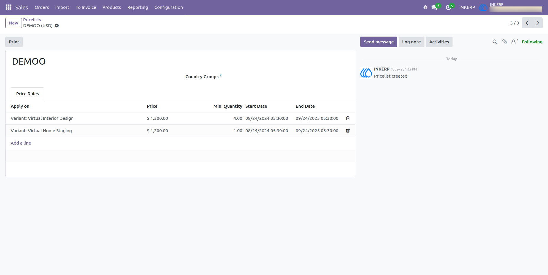Switch company via INKERP company name
Viewport: 548px width, 275px height.
point(467,7)
